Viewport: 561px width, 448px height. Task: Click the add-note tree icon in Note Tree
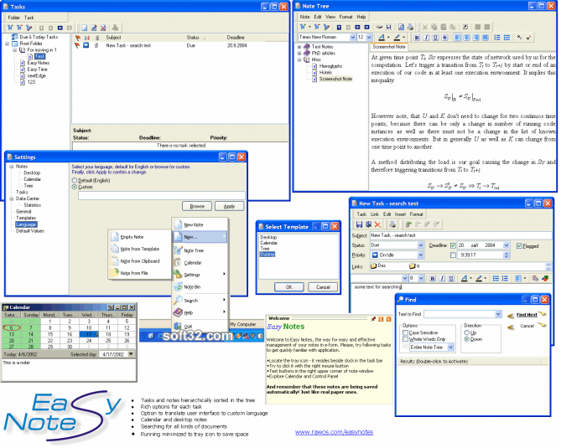point(303,27)
